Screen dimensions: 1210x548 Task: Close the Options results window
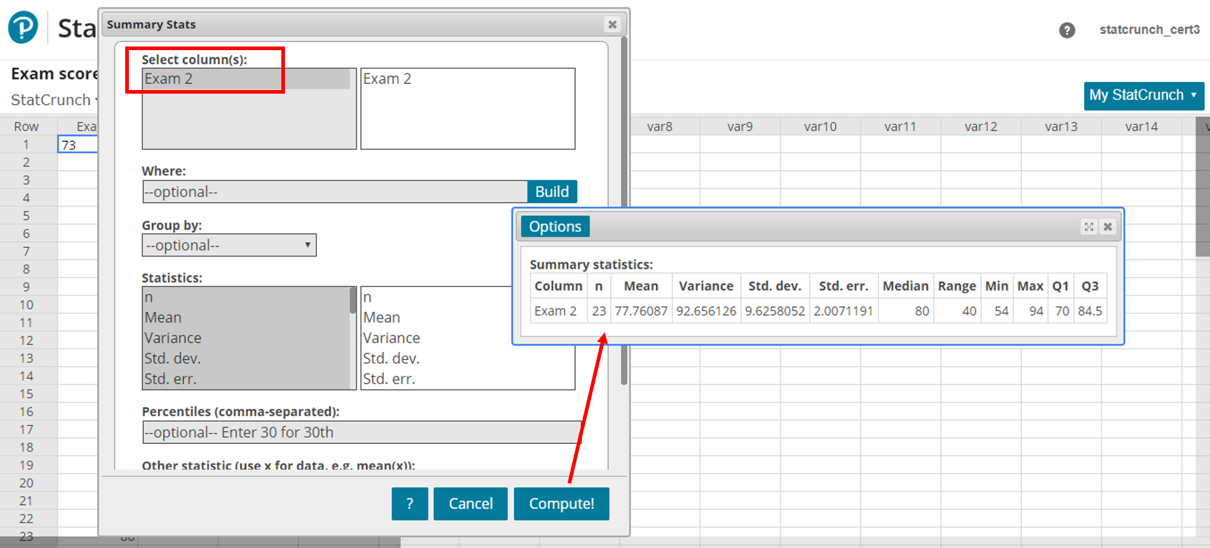point(1108,227)
